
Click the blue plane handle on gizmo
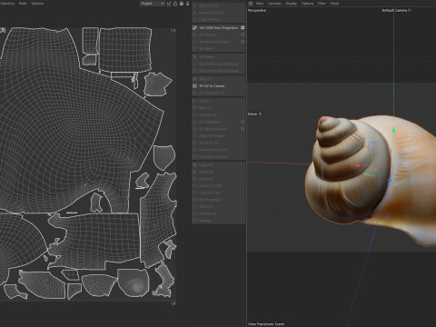[x=372, y=145]
